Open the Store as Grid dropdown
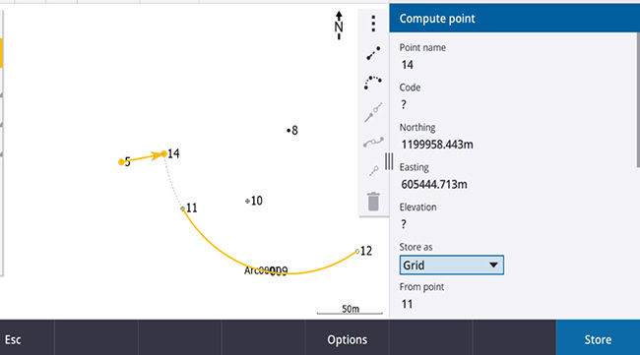640x355 pixels. pos(451,266)
